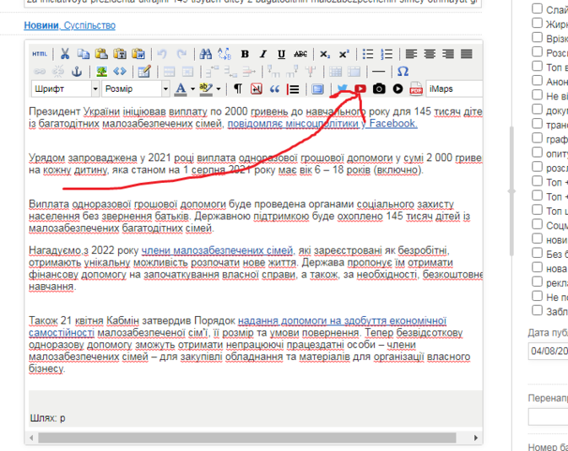Viewport: 568px width, 451px height.
Task: Insert a PDF using the PDF icon
Action: (416, 89)
